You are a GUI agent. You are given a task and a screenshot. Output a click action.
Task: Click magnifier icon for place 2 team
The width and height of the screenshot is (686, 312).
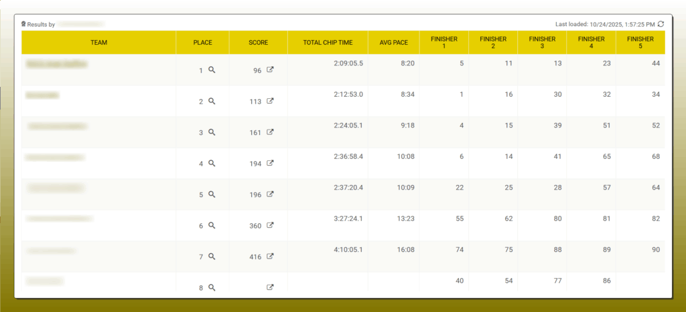tap(212, 101)
